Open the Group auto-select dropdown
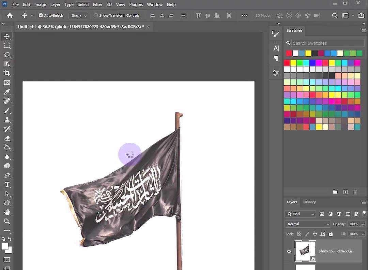Image resolution: width=368 pixels, height=270 pixels. click(x=79, y=16)
